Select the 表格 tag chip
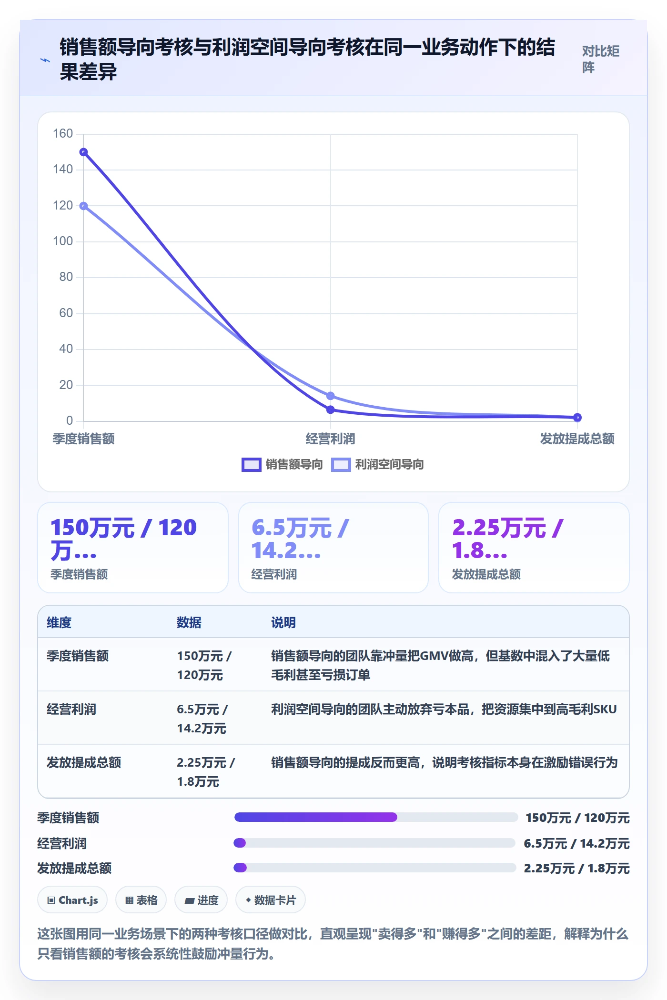Screen dimensions: 667x1000 (141, 900)
